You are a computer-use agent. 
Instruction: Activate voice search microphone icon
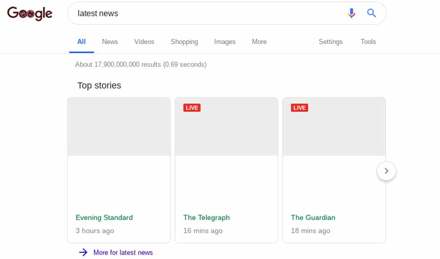tap(351, 13)
